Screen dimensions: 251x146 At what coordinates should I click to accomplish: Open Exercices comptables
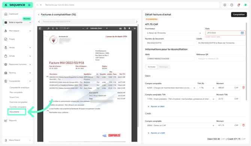click(18, 102)
